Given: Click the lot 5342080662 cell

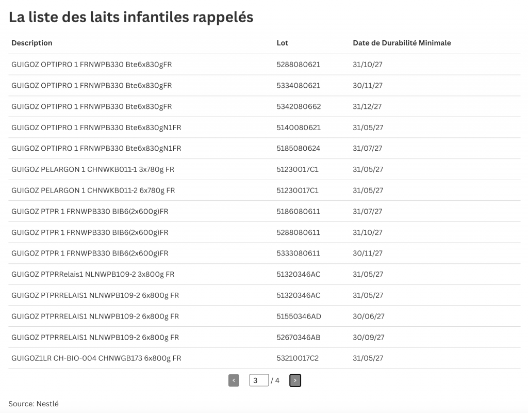Looking at the screenshot, I should 299,107.
